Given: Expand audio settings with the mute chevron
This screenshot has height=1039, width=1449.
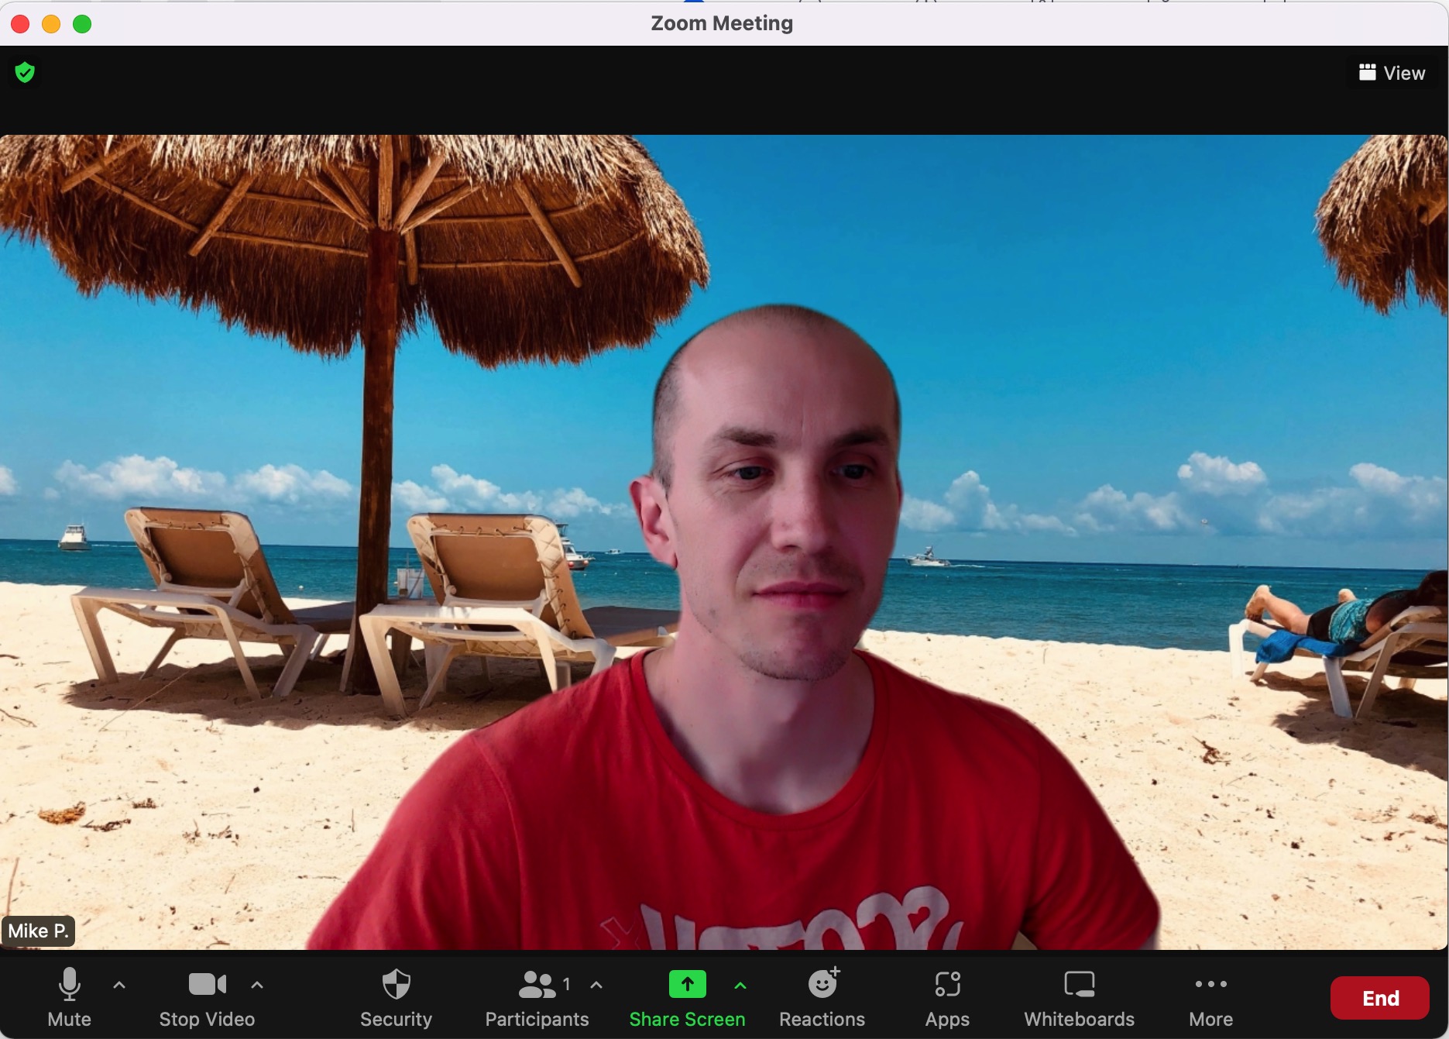Looking at the screenshot, I should tap(119, 985).
